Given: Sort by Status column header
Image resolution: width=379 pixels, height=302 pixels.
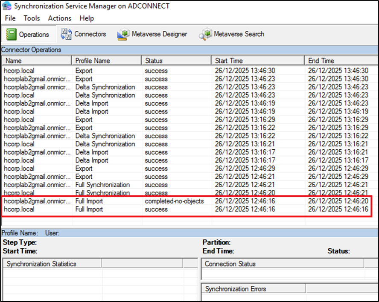Looking at the screenshot, I should point(176,61).
